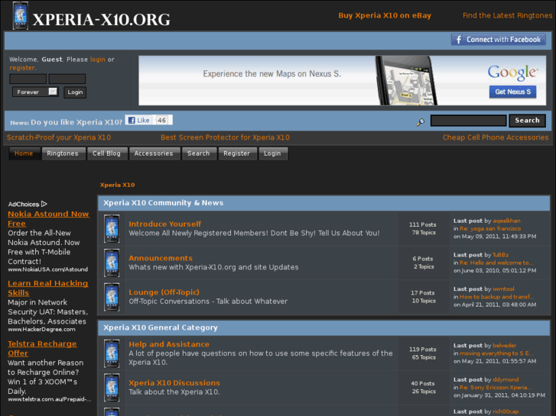Open Find the Latest Ringtones link

point(507,15)
